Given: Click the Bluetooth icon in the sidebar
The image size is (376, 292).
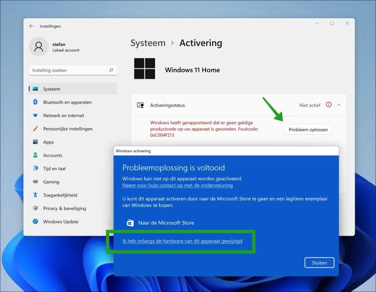Looking at the screenshot, I should coord(35,102).
